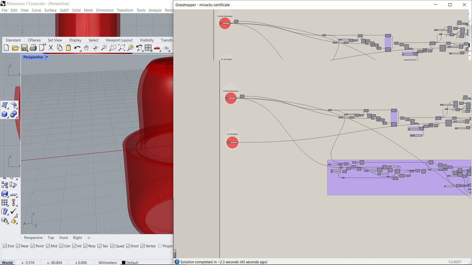Toggle the Int osnap checkbox

pyautogui.click(x=74, y=246)
